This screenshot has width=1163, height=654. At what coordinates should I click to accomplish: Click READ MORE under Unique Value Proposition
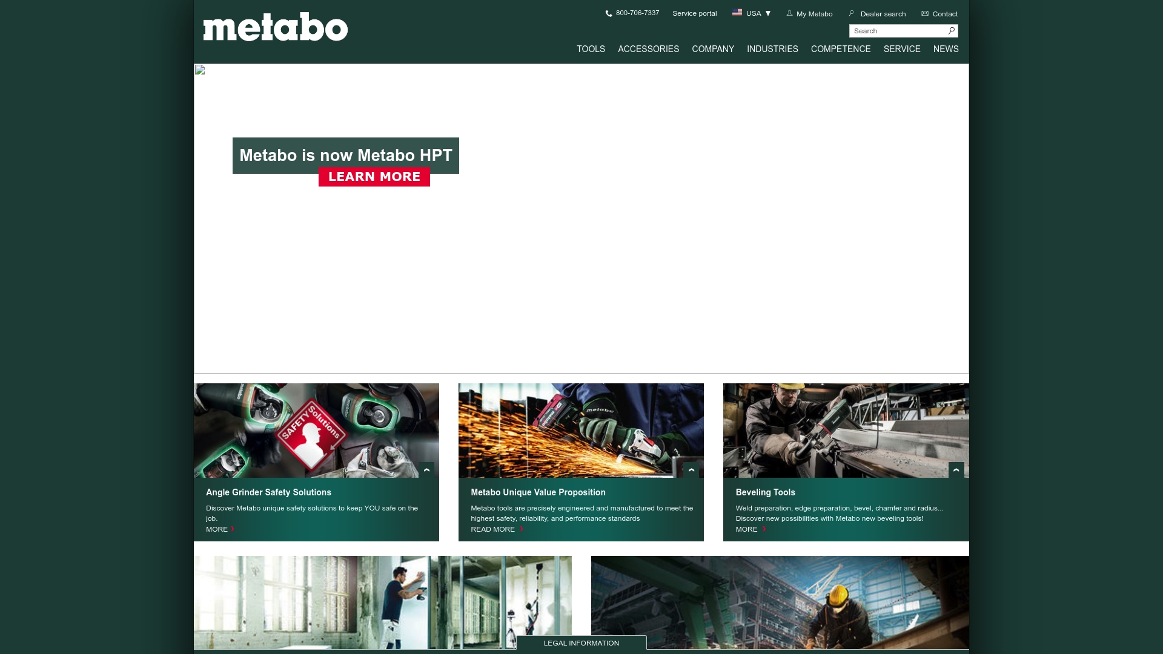492,529
